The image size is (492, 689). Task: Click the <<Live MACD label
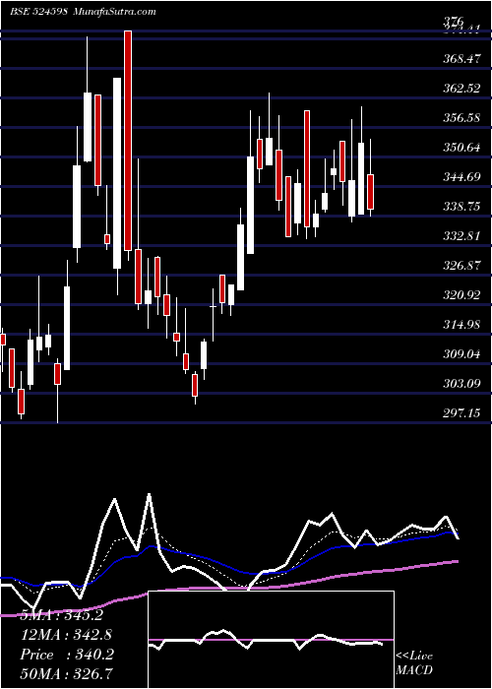(x=414, y=663)
